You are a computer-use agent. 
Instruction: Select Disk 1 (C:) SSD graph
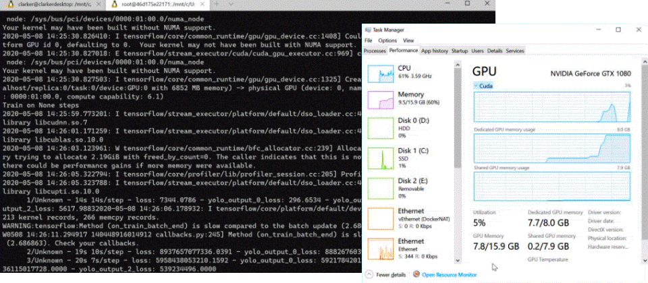[x=379, y=159]
